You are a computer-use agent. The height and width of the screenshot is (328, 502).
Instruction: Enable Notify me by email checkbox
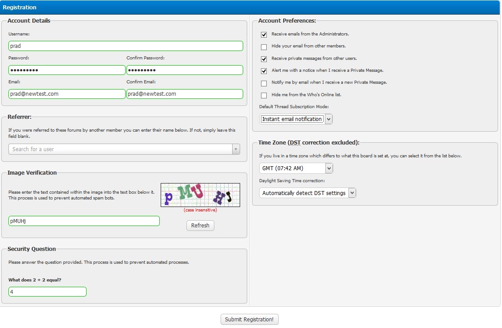click(264, 83)
